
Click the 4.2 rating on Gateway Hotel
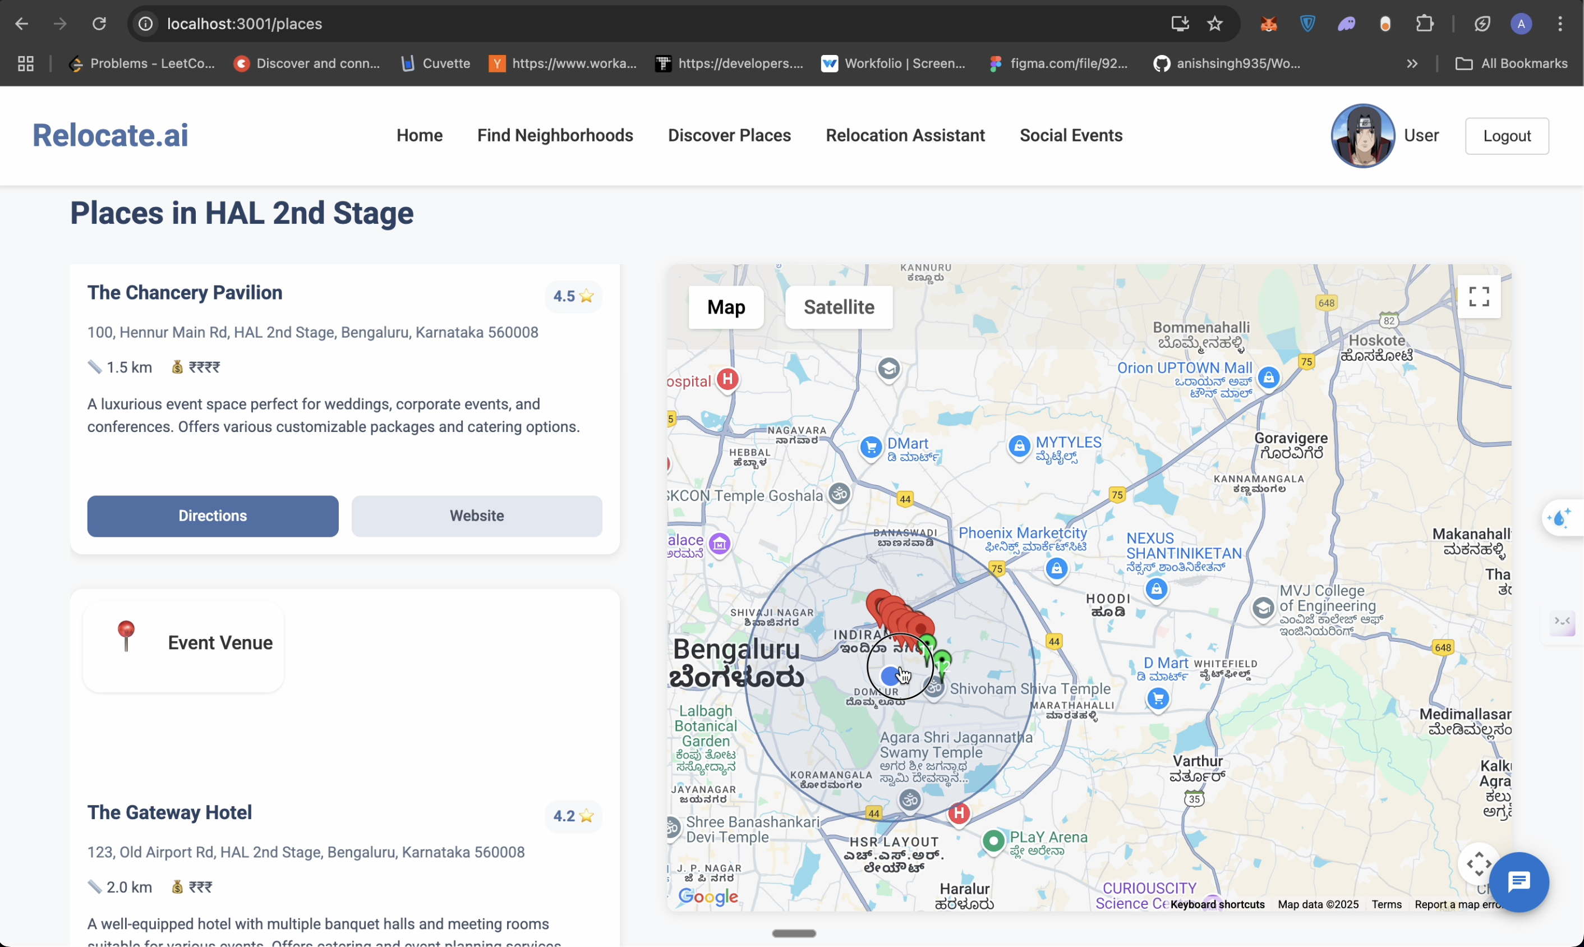pyautogui.click(x=573, y=816)
